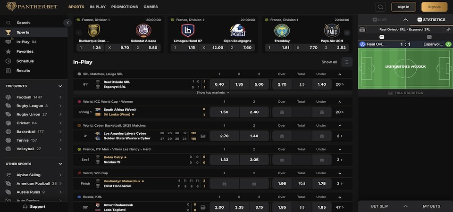Screen dimensions: 453x212
Task: Toggle collapse all In-Play events button
Action: tap(347, 62)
